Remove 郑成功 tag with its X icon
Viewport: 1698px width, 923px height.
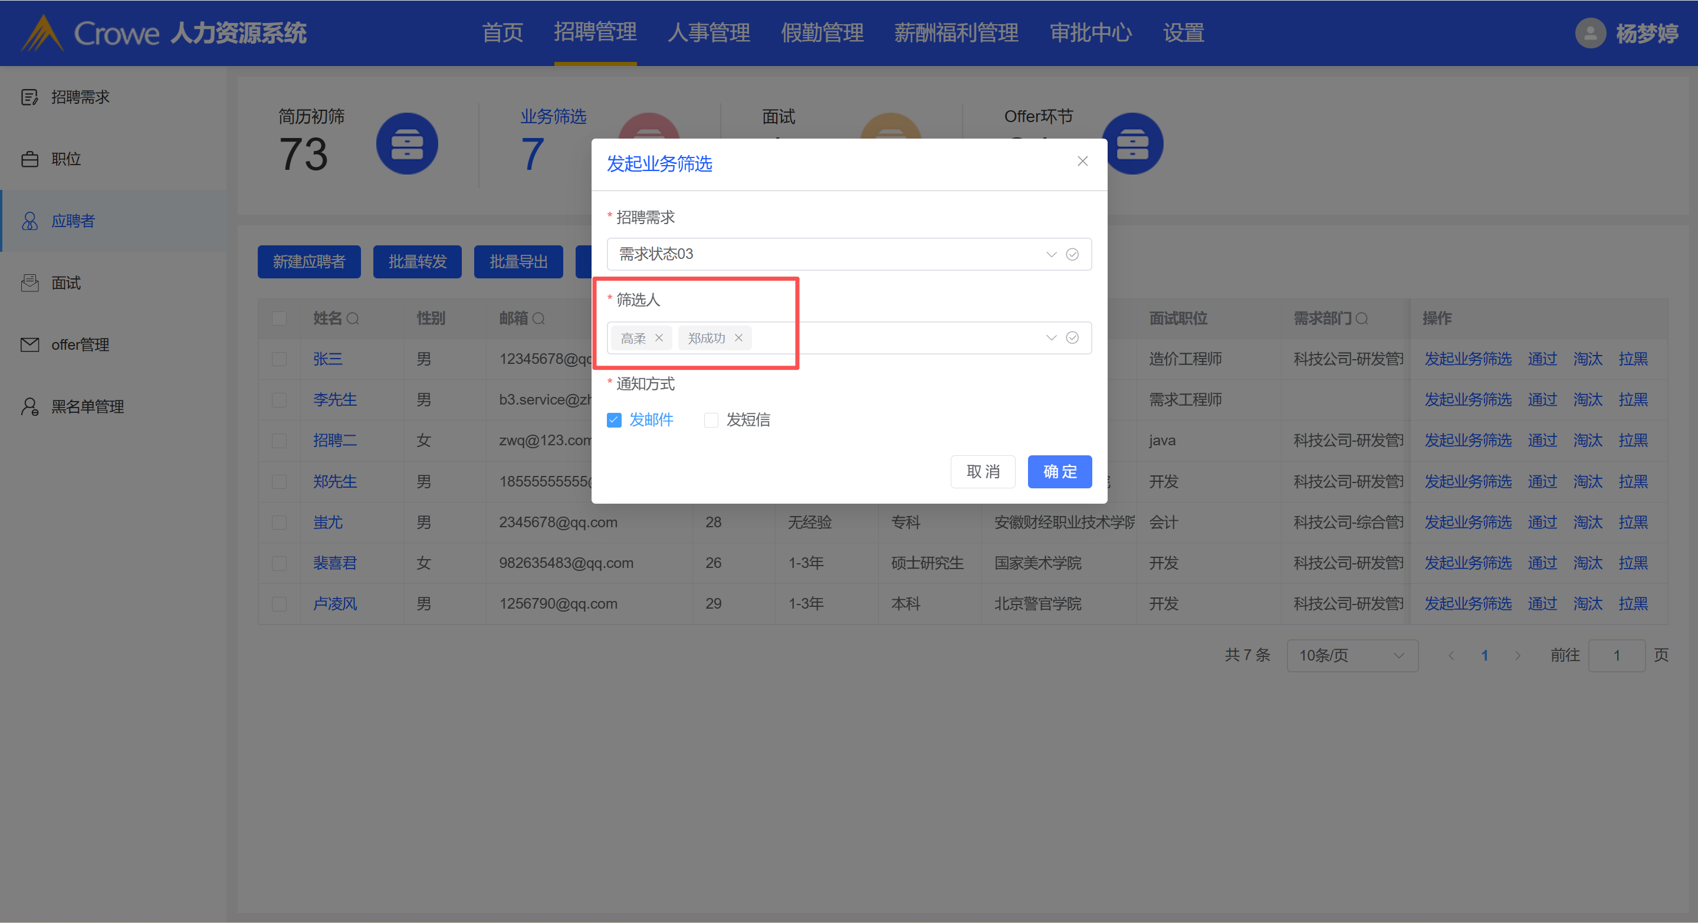(738, 338)
